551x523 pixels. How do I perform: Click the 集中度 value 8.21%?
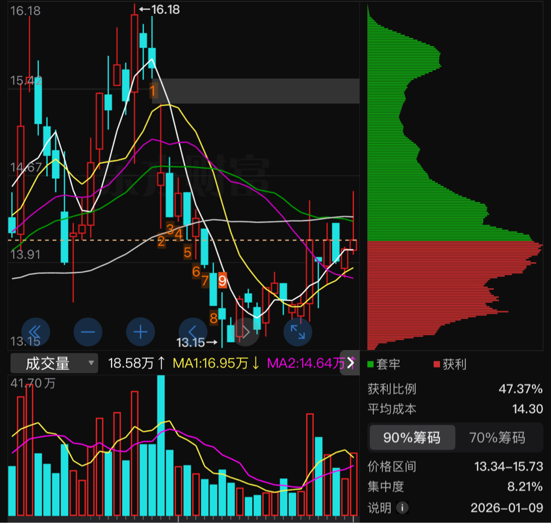pyautogui.click(x=525, y=486)
